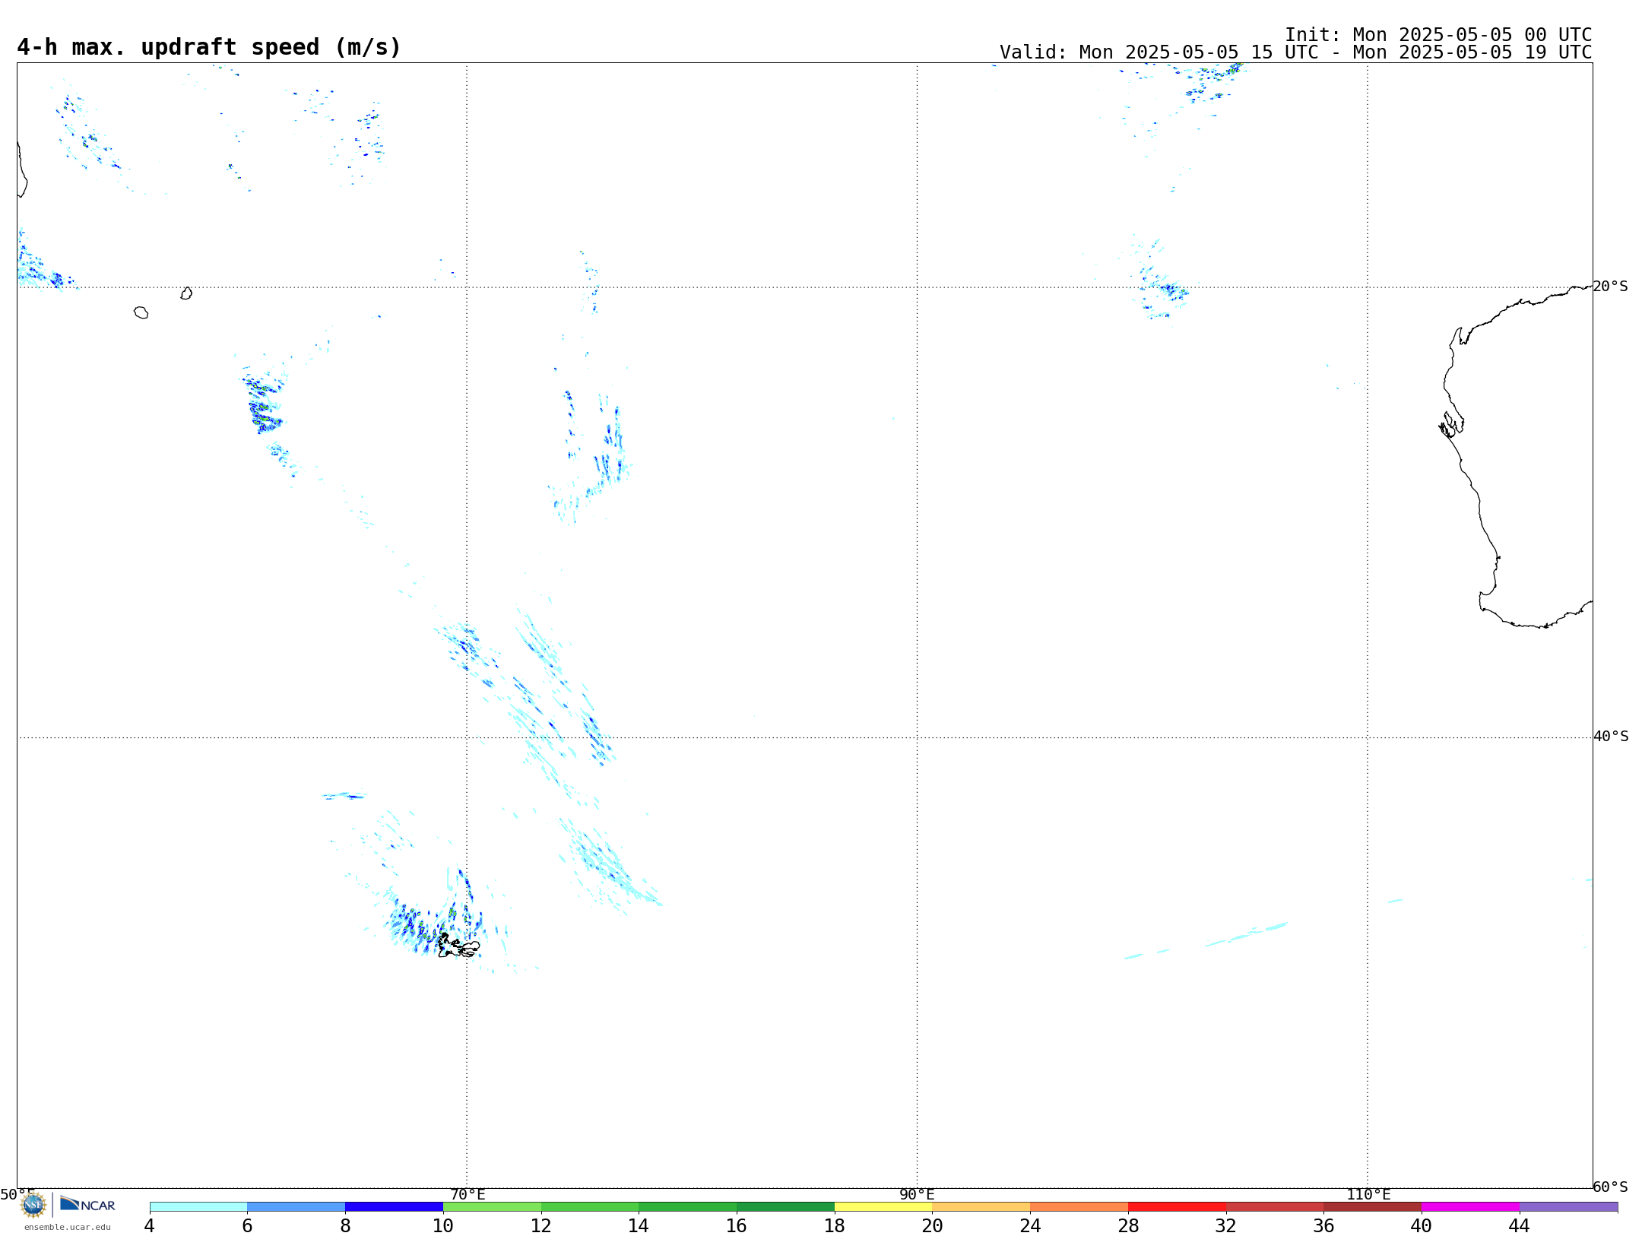The width and height of the screenshot is (1642, 1236).
Task: Pick the green 12–14 colorbar segment
Action: coord(590,1207)
